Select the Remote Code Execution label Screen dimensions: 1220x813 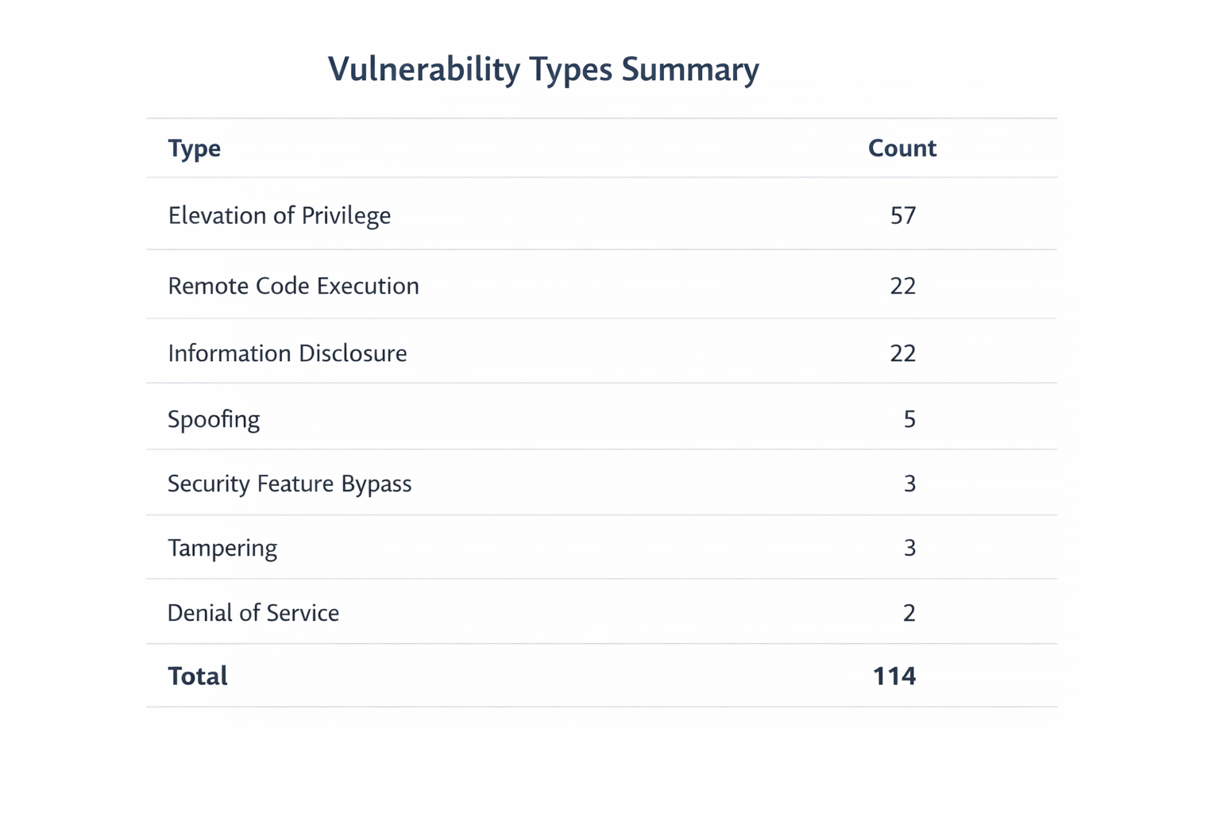click(293, 286)
